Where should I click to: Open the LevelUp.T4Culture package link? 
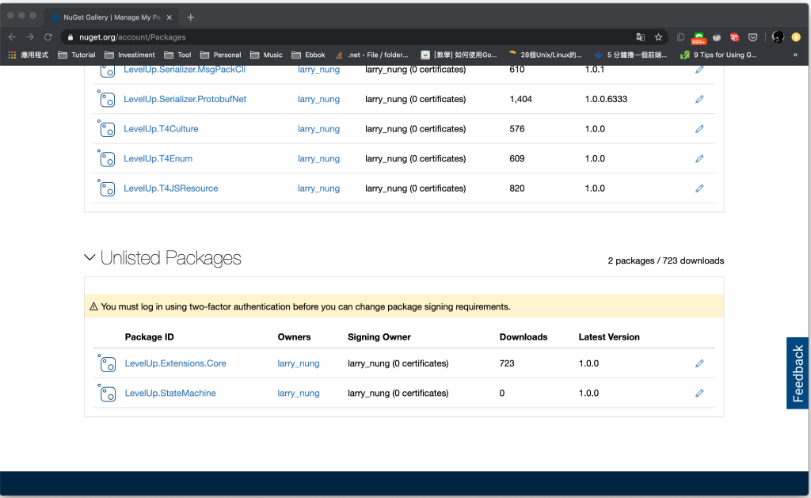(161, 129)
